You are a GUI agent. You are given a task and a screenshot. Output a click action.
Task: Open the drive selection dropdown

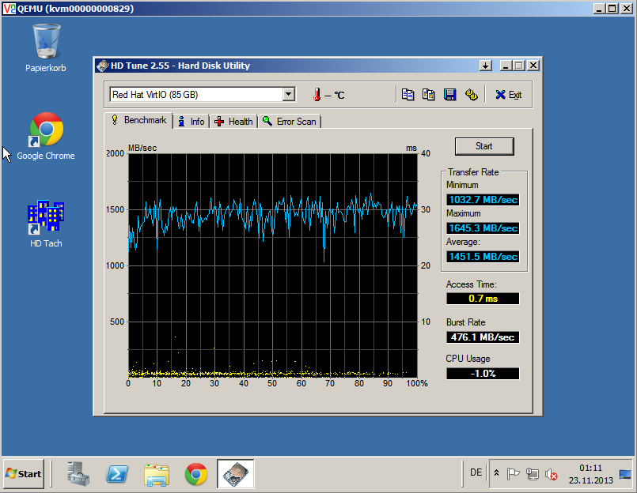pos(289,95)
